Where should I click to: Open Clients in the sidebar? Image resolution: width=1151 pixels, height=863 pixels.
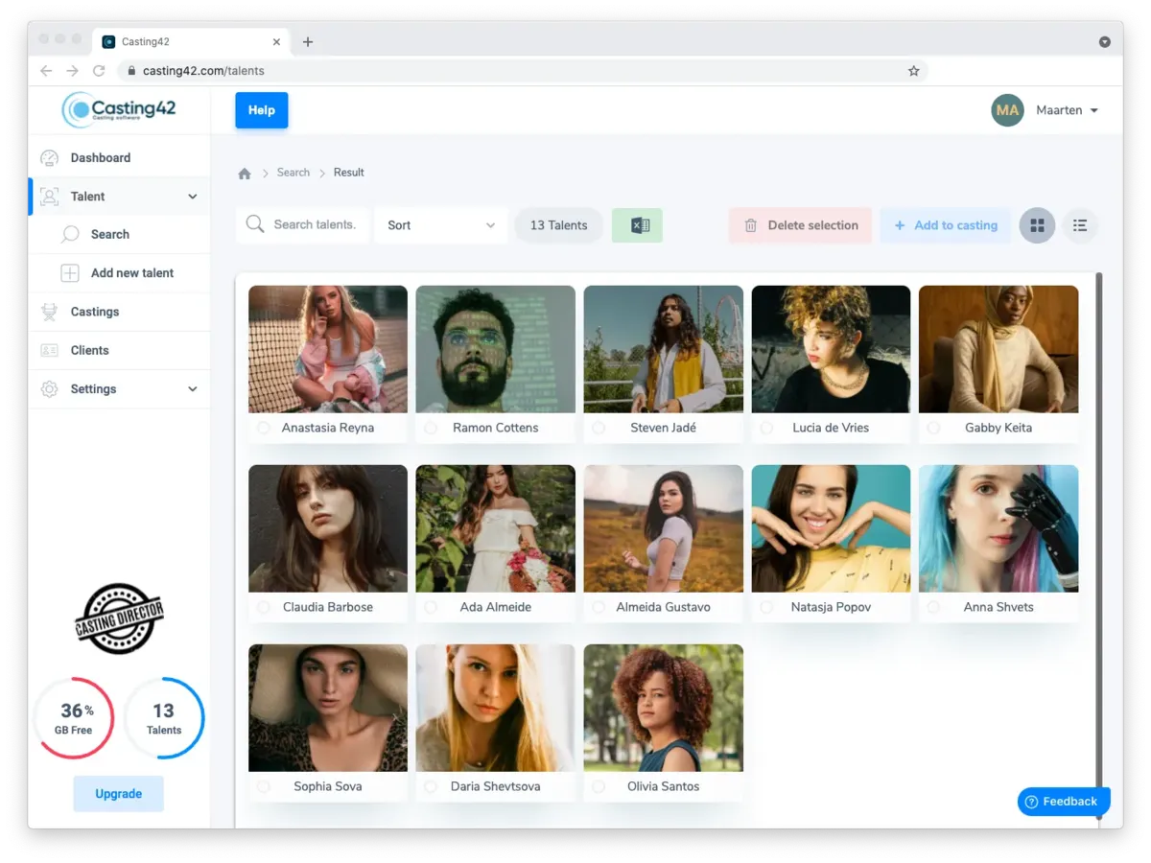[89, 350]
